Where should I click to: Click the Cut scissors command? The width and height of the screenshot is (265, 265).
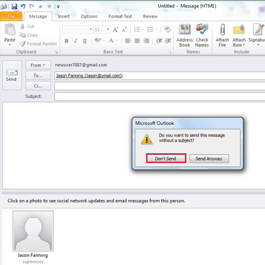tap(27, 26)
